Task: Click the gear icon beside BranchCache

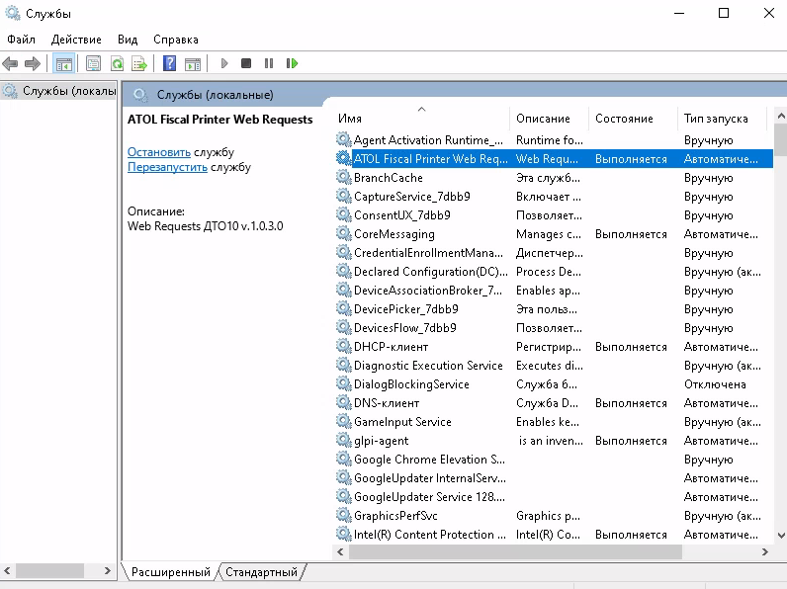Action: (343, 177)
